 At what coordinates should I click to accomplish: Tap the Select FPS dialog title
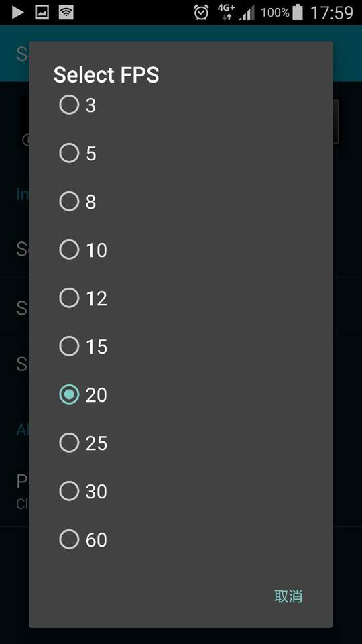[107, 75]
